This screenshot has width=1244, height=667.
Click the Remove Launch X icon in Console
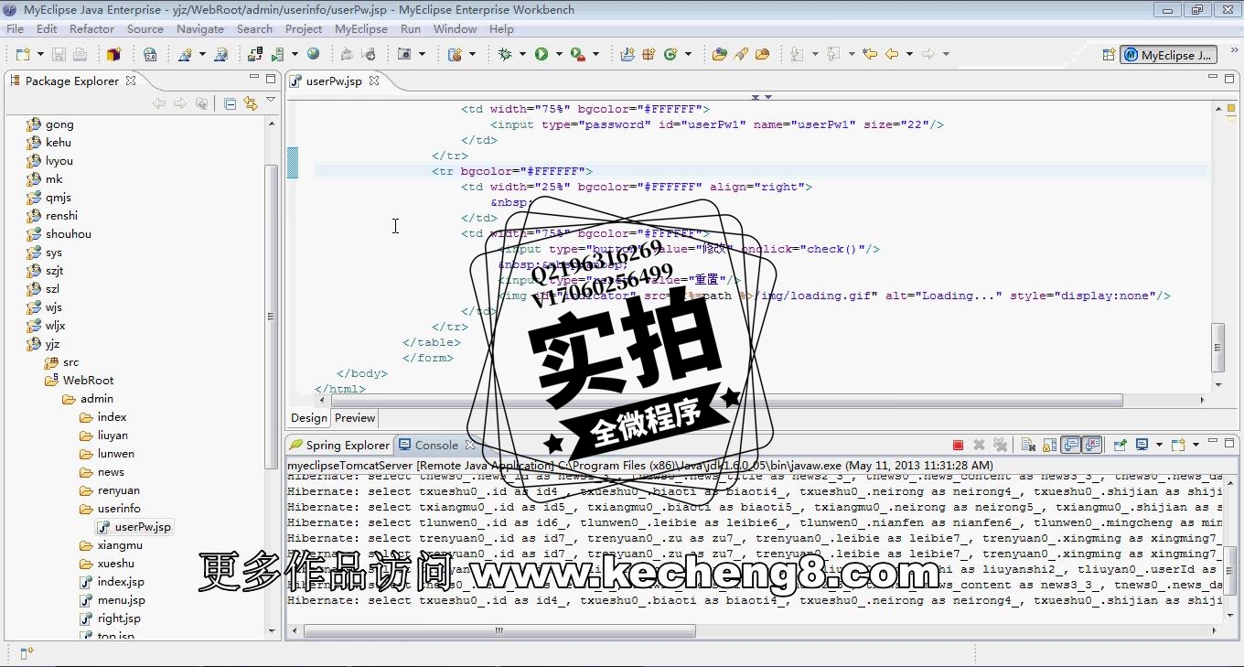979,445
